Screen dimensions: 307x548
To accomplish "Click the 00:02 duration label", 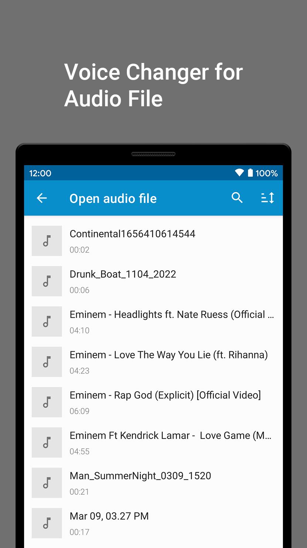I will [x=80, y=250].
